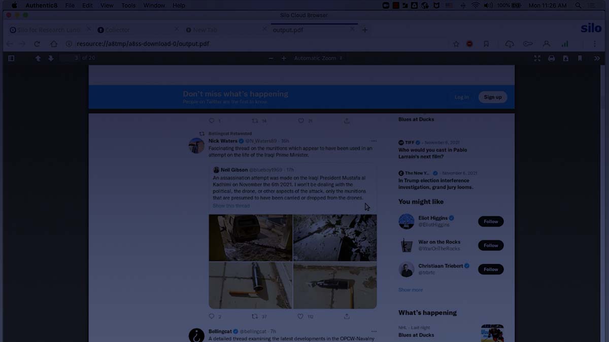The height and width of the screenshot is (342, 609).
Task: Switch PDF viewer to presentation mode
Action: click(x=537, y=58)
